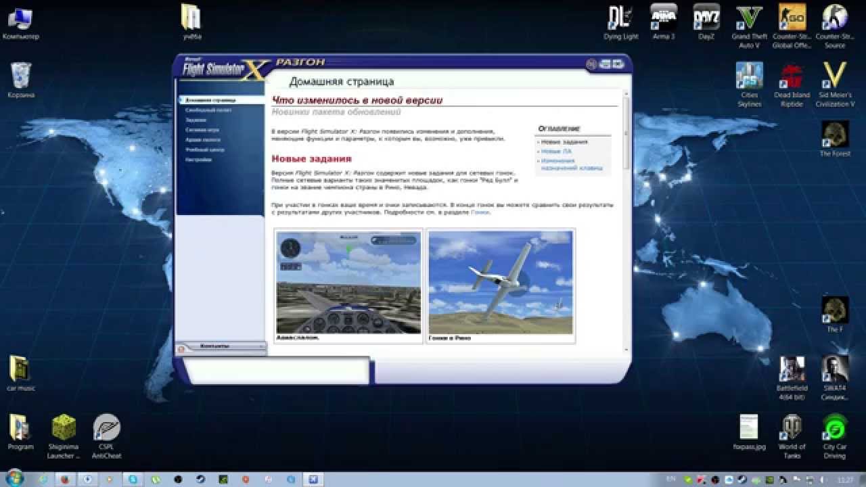Viewport: 866px width, 487px height.
Task: Click the Windows Start button
Action: pos(15,478)
